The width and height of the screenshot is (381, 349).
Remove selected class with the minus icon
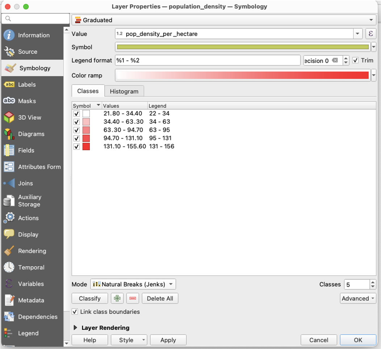pyautogui.click(x=132, y=298)
